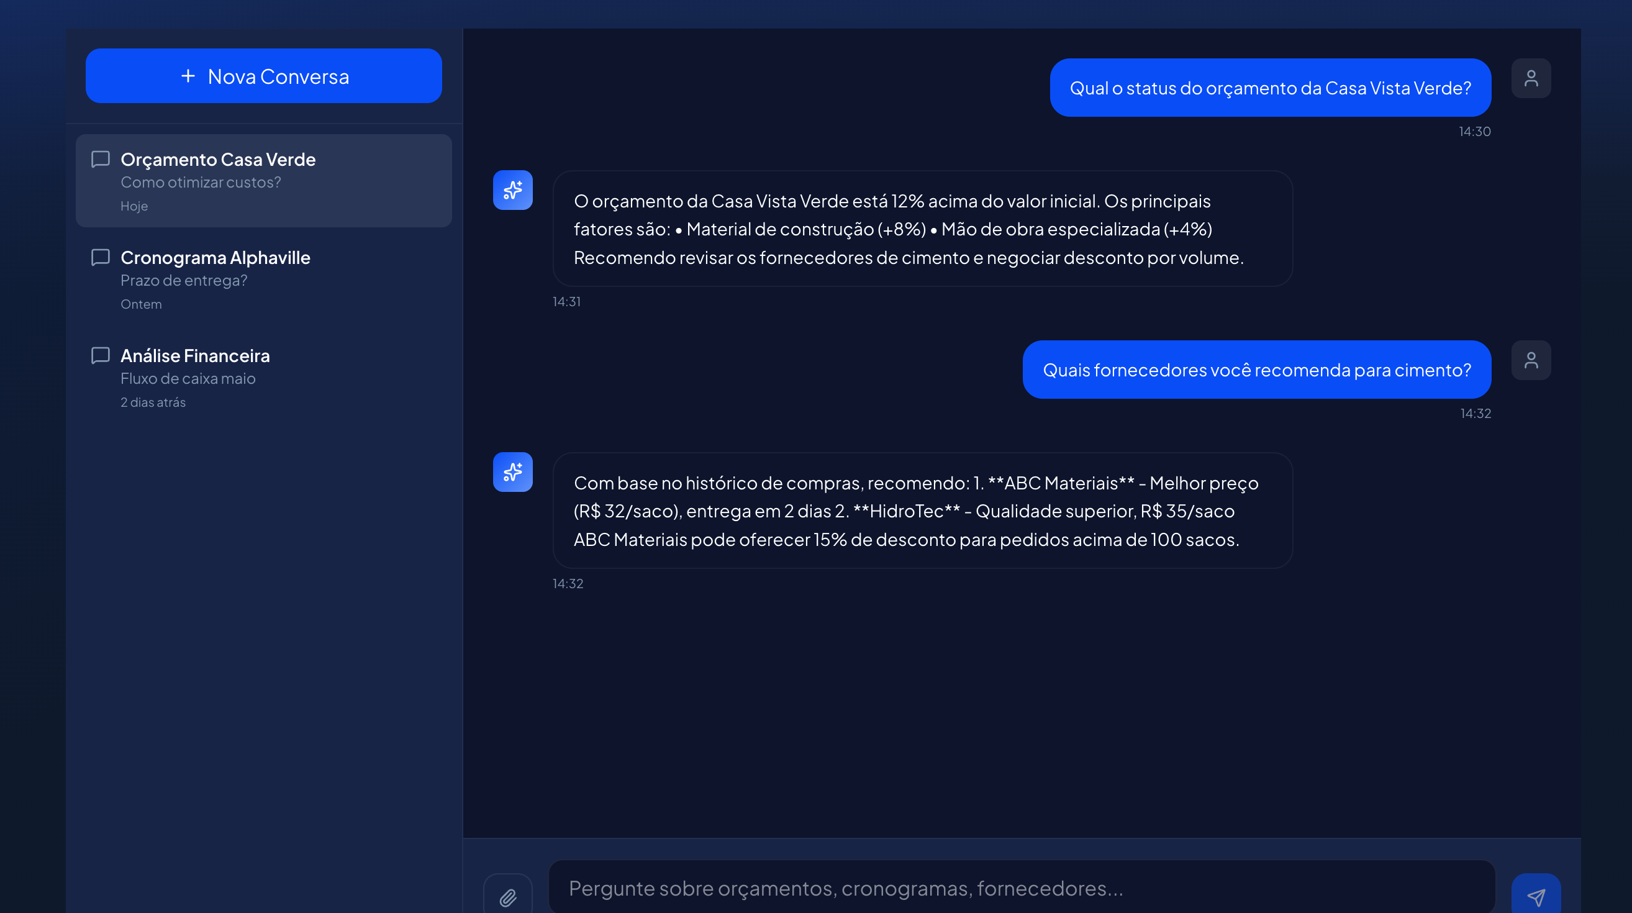1632x913 pixels.
Task: Click AI sparkle avatar for the 14:31 reply
Action: [x=513, y=190]
